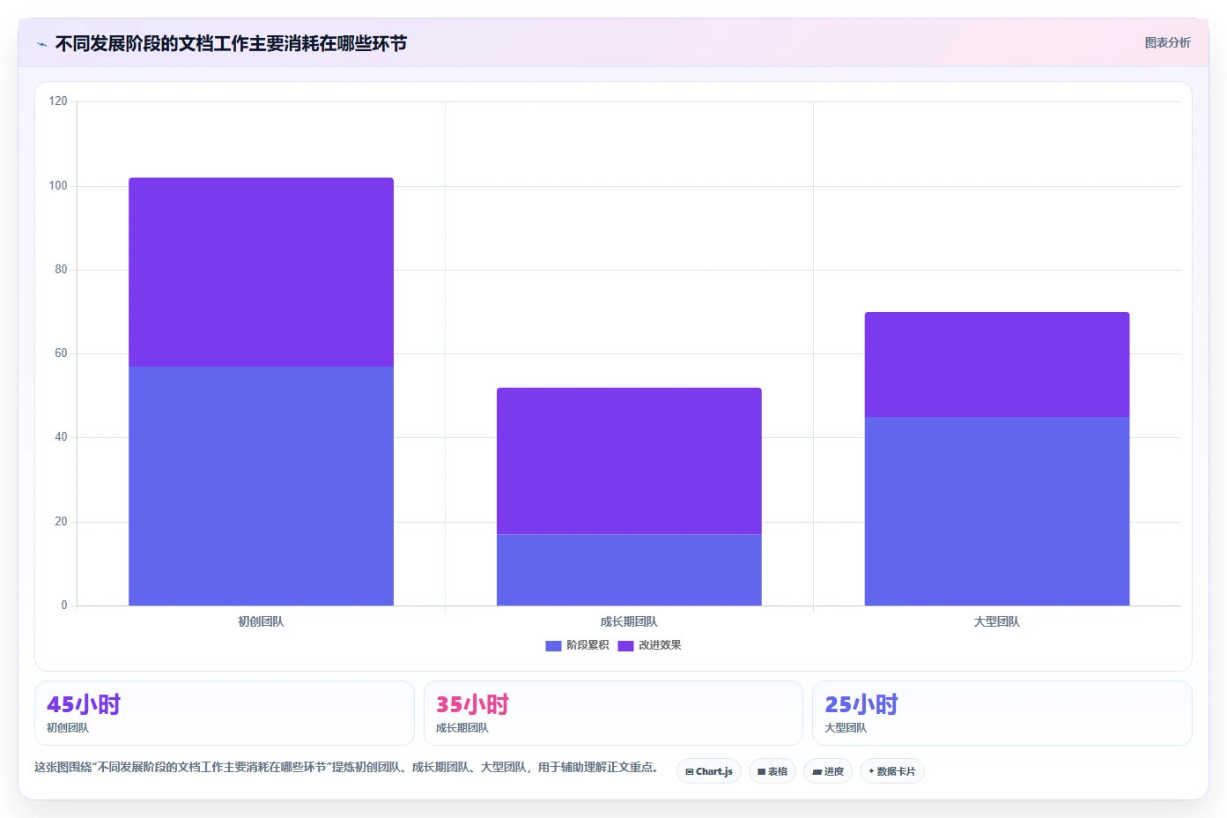Click the chart title 不同发展阶段的文档工作

click(231, 43)
